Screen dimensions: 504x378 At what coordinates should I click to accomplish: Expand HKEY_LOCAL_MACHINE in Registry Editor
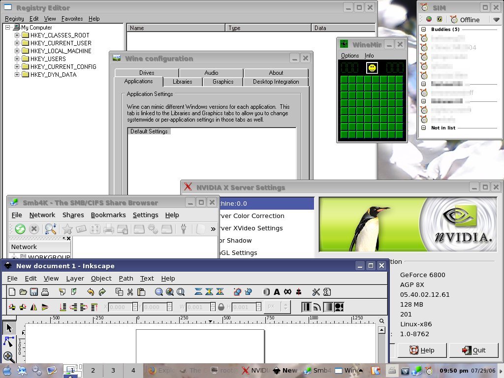(x=17, y=51)
